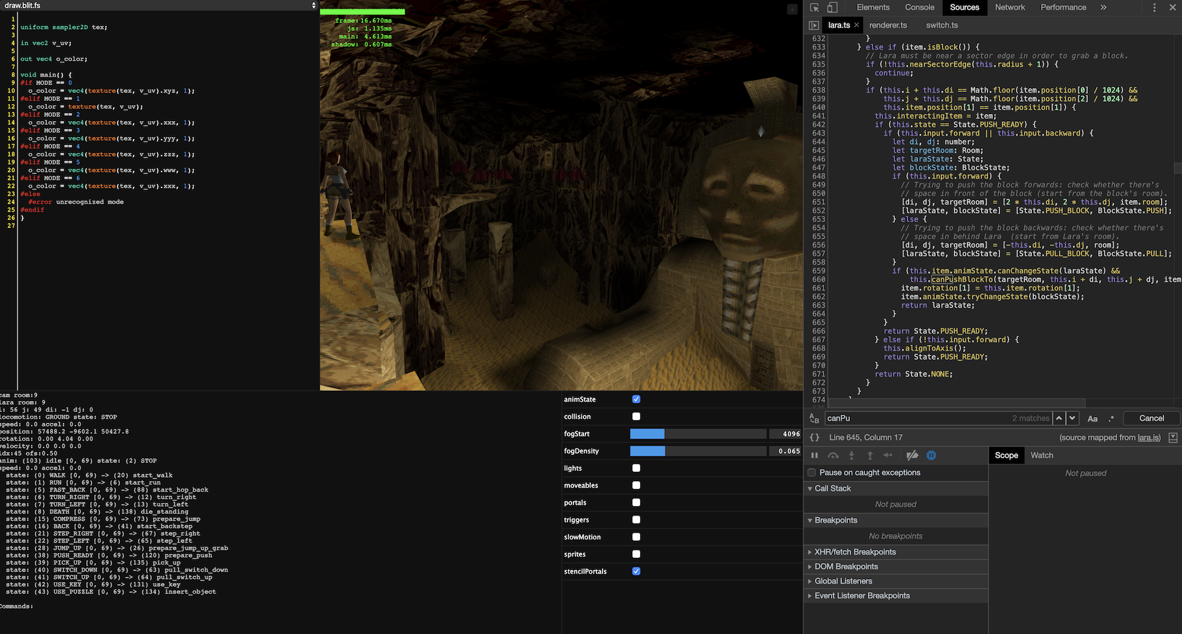Toggle match case (Aa) search option
1182x634 pixels.
tap(1093, 418)
